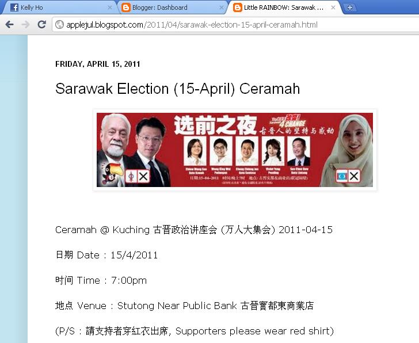Viewport: 419px width, 343px height.
Task: Open a new tab with plus button
Action: tap(349, 7)
